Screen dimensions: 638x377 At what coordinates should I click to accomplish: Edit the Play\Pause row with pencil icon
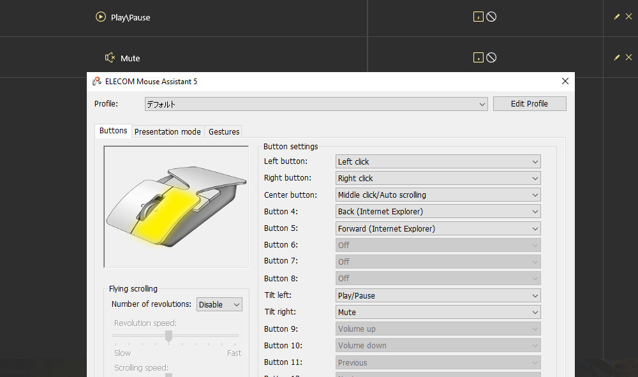[617, 17]
